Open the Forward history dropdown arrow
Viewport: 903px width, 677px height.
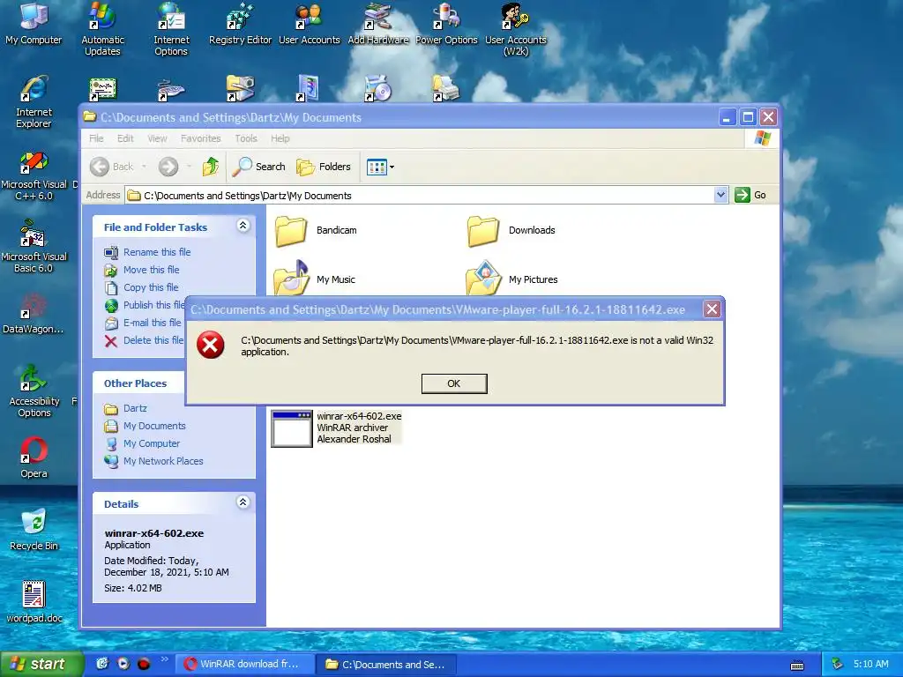click(x=189, y=167)
